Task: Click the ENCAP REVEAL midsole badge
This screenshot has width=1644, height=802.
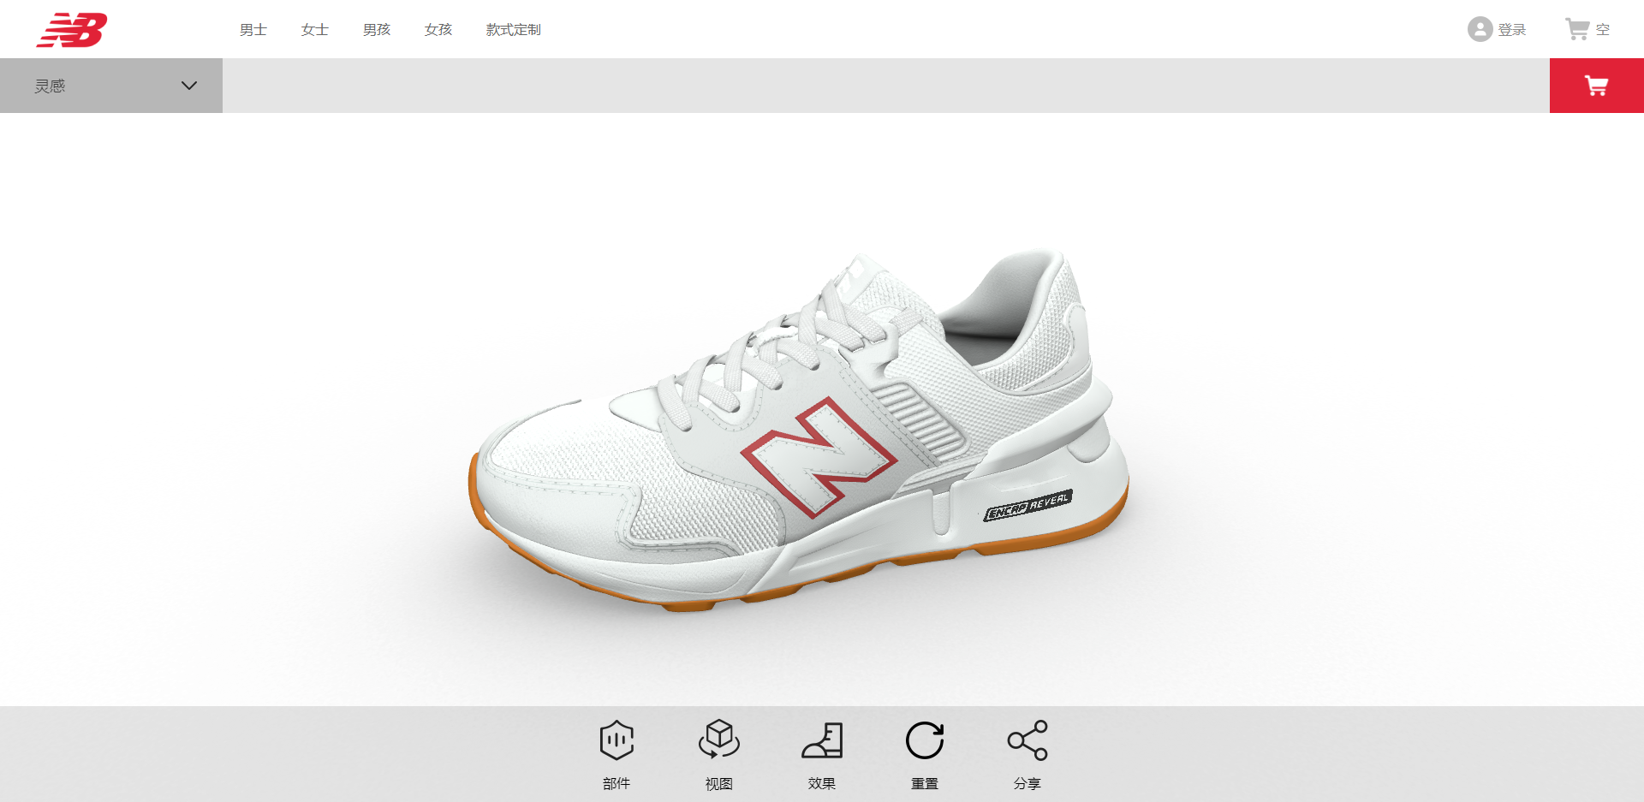Action: (1027, 505)
